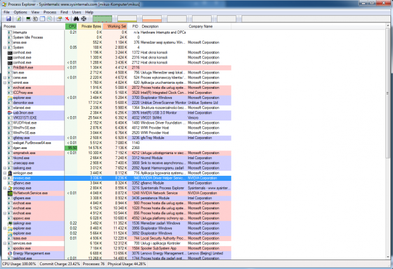Collapse the csrss.exe tree node
Screen dimensions: 393x269
(x=5, y=77)
